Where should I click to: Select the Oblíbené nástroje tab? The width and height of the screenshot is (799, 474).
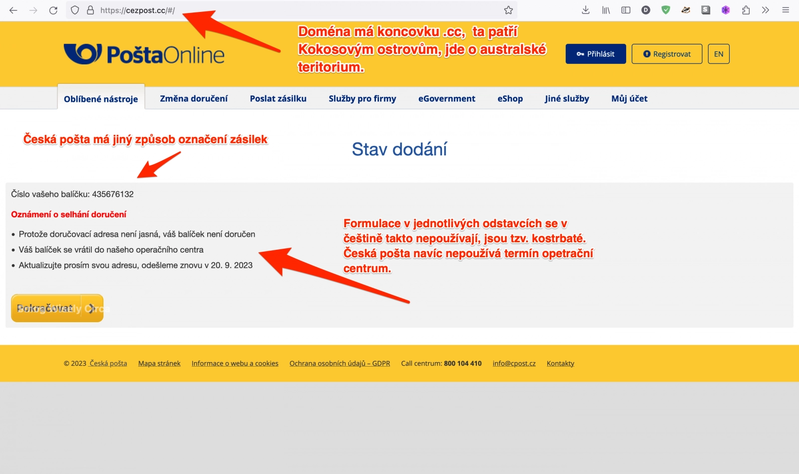(101, 98)
